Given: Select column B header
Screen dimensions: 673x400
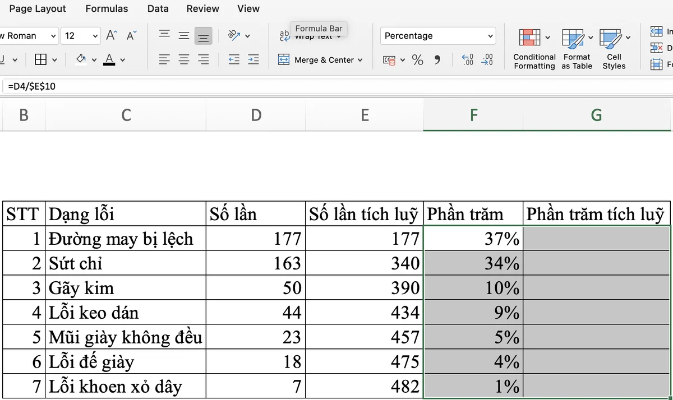Looking at the screenshot, I should (24, 115).
